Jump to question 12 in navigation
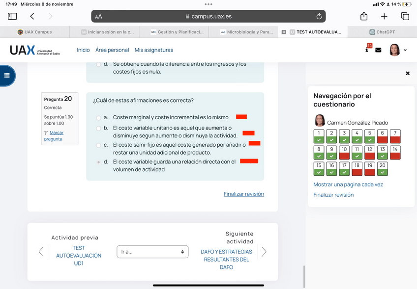Image resolution: width=417 pixels, height=289 pixels. 370,153
